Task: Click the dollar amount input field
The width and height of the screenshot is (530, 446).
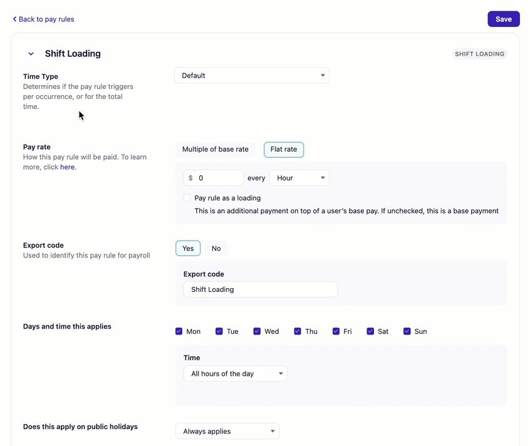Action: click(213, 178)
